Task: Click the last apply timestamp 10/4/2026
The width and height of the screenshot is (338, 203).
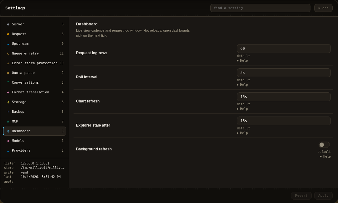Action: pyautogui.click(x=41, y=177)
